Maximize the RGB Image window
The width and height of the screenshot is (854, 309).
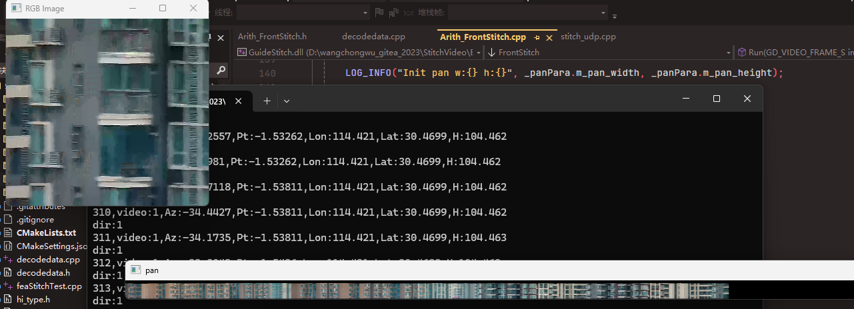(163, 9)
